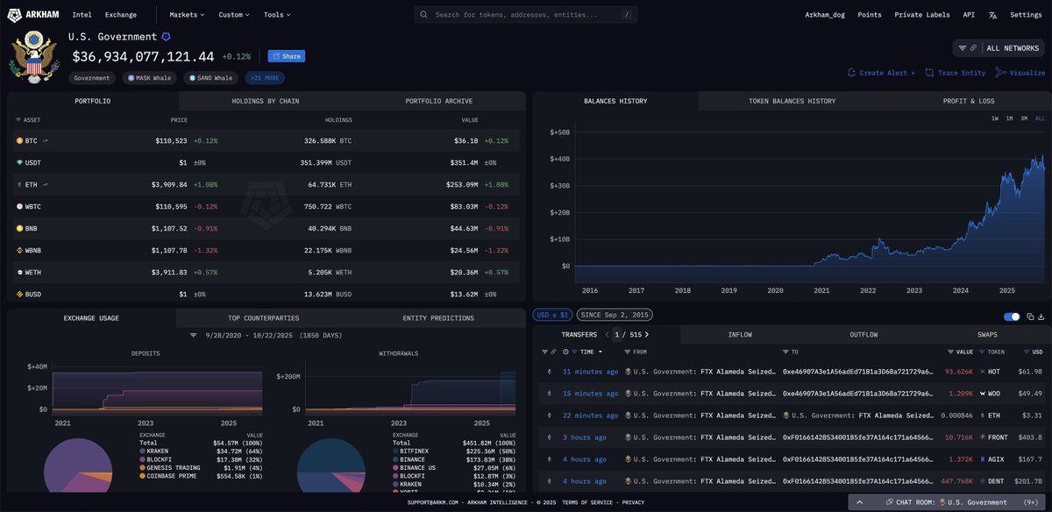This screenshot has width=1052, height=512.
Task: Click the Trace Entity icon
Action: click(929, 73)
